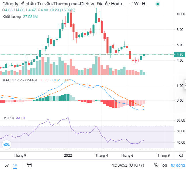Viewport: 186px width, 170px height.
Task: Toggle 'tự động' auto scale
Action: coord(178,165)
